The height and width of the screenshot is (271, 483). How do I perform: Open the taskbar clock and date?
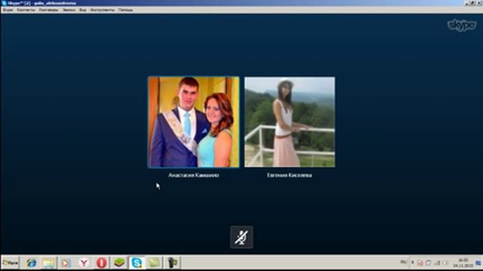tap(463, 263)
